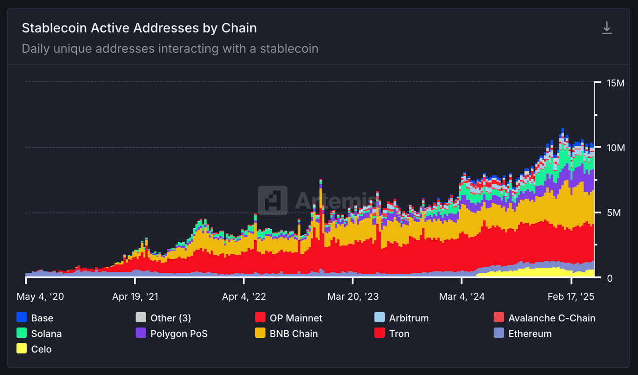The width and height of the screenshot is (638, 375).
Task: Click the Feb 17, '25 x-axis label
Action: 571,296
